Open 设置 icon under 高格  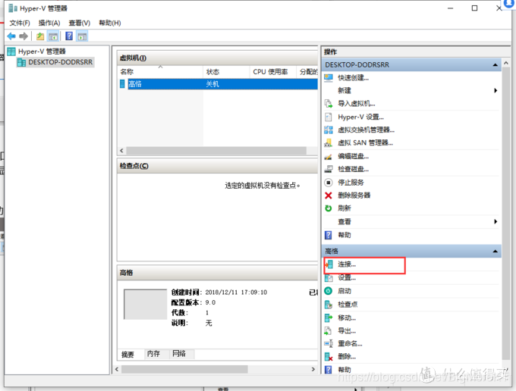[x=329, y=278]
